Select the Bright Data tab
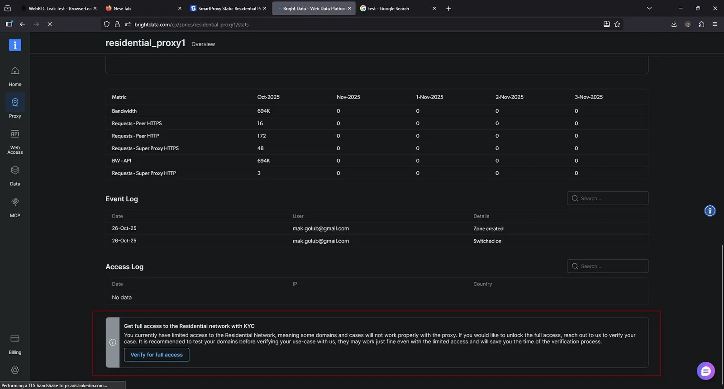 pos(314,9)
